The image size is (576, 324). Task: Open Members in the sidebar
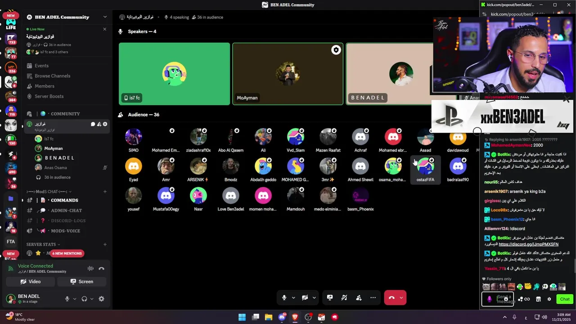coord(67,86)
